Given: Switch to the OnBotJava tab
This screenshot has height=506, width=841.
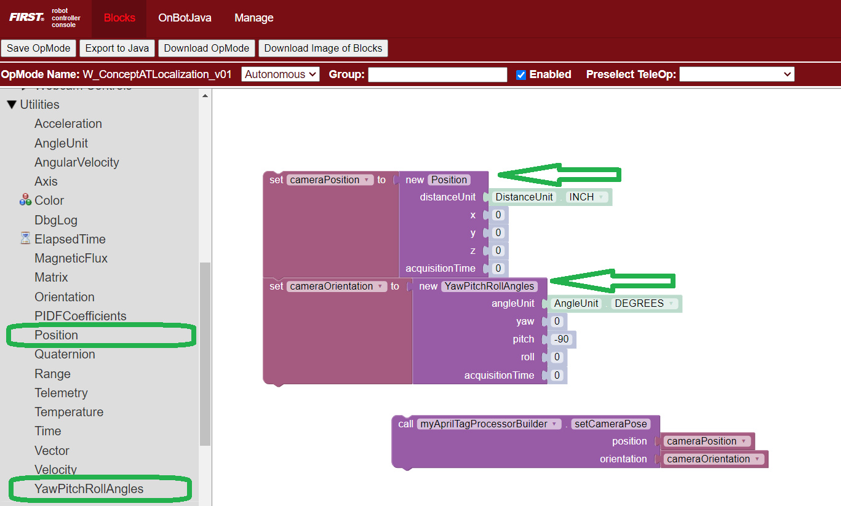Looking at the screenshot, I should click(185, 18).
